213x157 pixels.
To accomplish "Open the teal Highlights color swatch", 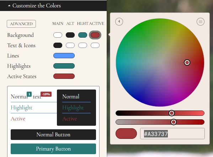I will pos(64,66).
